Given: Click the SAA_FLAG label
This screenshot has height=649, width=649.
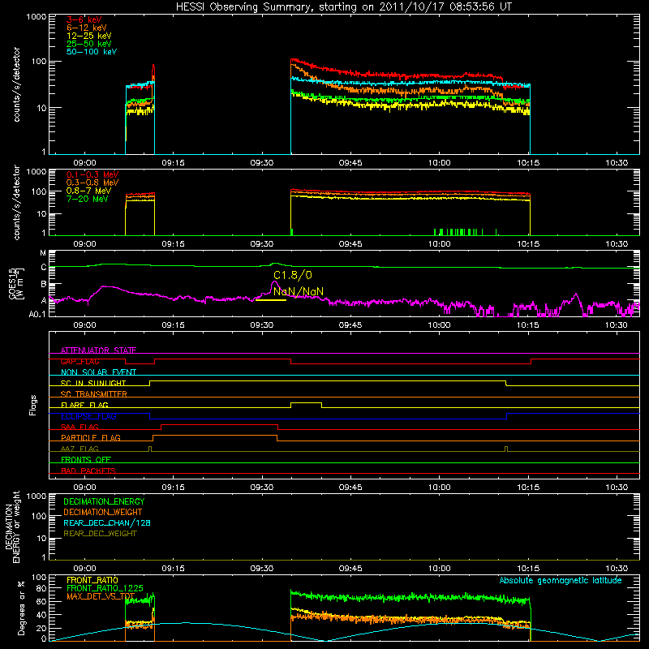Looking at the screenshot, I should [80, 427].
